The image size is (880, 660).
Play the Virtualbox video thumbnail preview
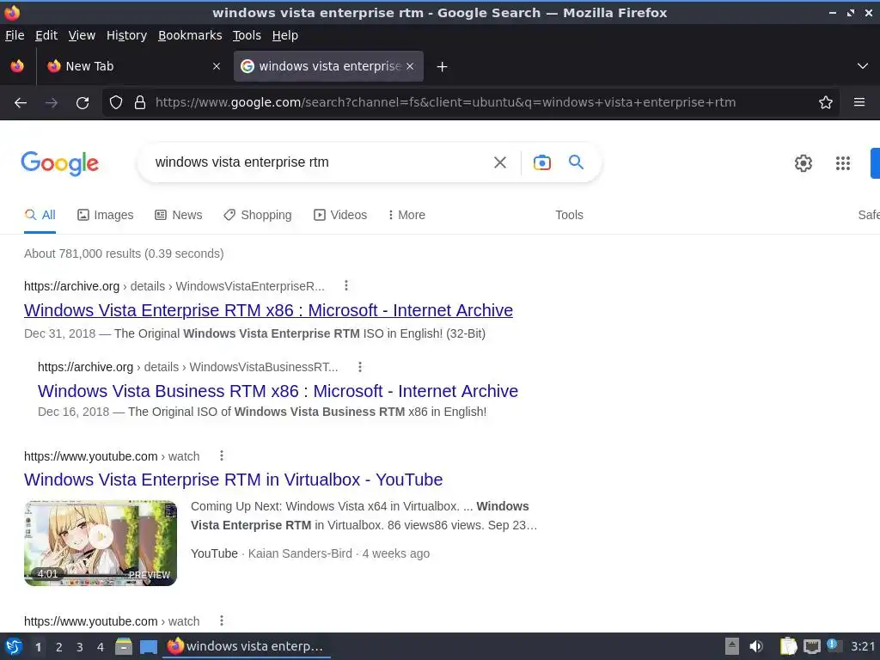(101, 543)
